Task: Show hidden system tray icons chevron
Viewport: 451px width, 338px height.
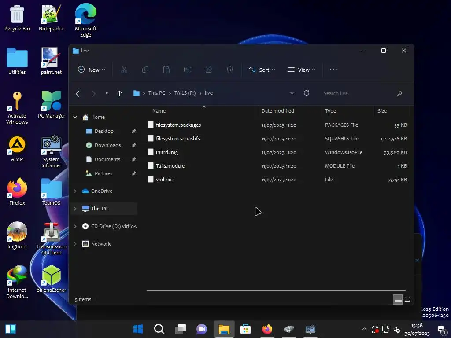Action: tap(364, 329)
